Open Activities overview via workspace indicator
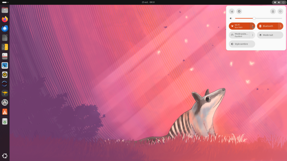The image size is (287, 161). [5, 3]
